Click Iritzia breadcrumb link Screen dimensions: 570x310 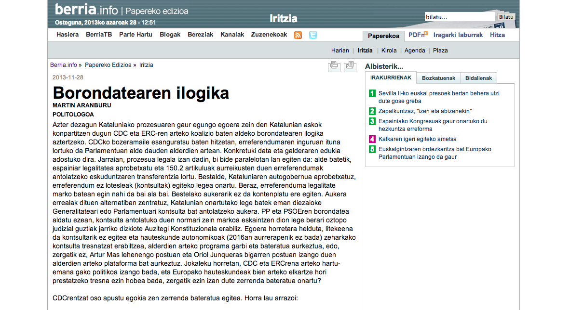coord(146,65)
